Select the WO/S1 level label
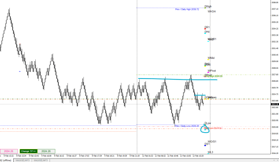Viewport: 279px width, 162px height. point(212,142)
